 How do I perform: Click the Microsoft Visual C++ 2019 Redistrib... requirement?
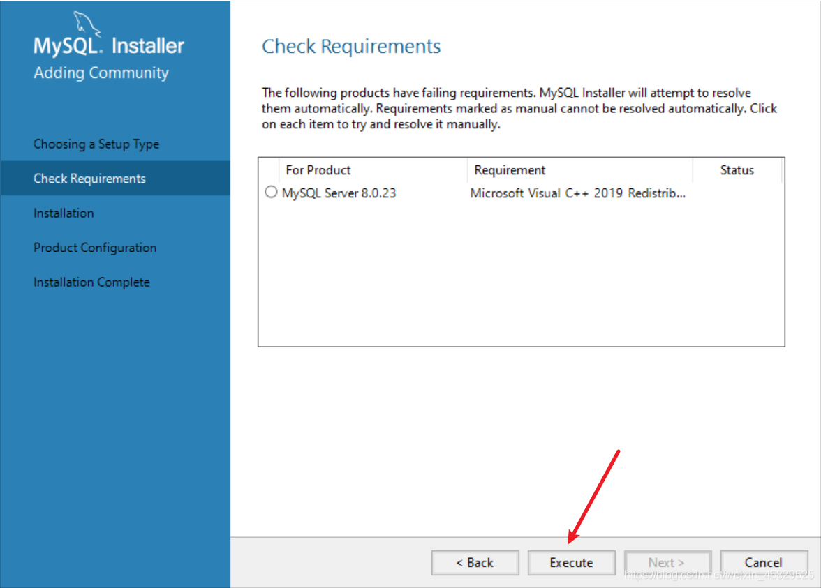click(577, 193)
